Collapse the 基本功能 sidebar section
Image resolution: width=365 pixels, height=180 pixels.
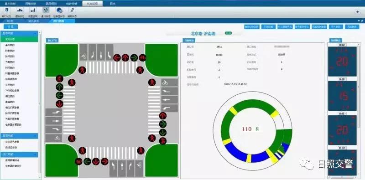tap(19, 33)
